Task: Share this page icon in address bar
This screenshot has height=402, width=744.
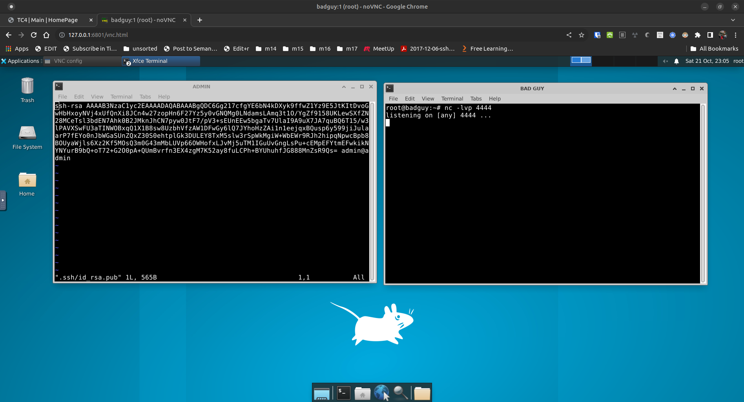Action: pos(569,35)
